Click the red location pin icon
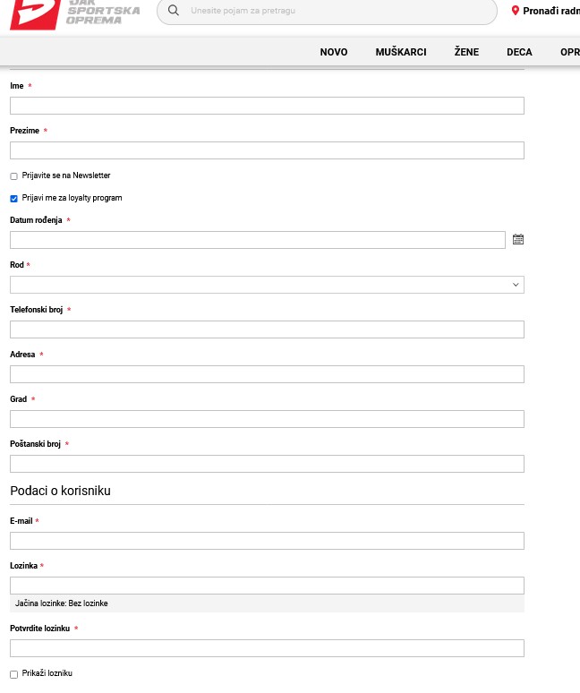Image resolution: width=580 pixels, height=693 pixels. 515,10
